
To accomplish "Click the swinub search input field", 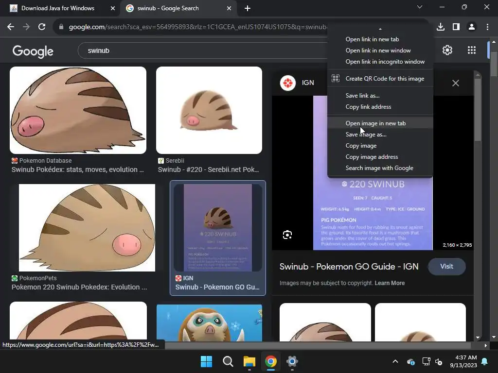I will pyautogui.click(x=203, y=51).
